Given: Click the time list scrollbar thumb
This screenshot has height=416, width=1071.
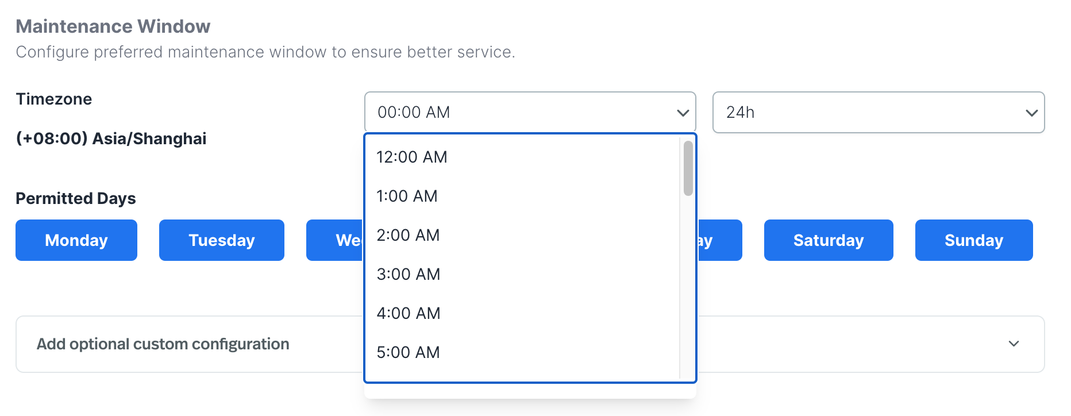Looking at the screenshot, I should 688,168.
